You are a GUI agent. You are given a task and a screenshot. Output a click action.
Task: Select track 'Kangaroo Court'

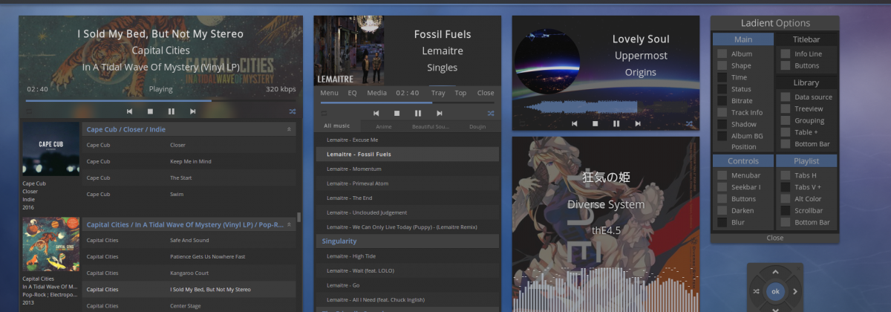[190, 273]
